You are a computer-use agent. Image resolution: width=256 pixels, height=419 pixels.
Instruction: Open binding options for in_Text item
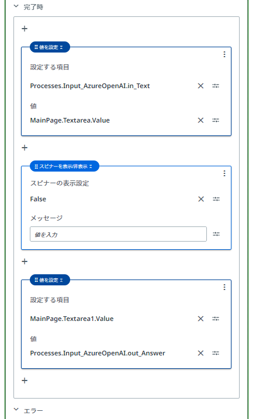[x=216, y=86]
